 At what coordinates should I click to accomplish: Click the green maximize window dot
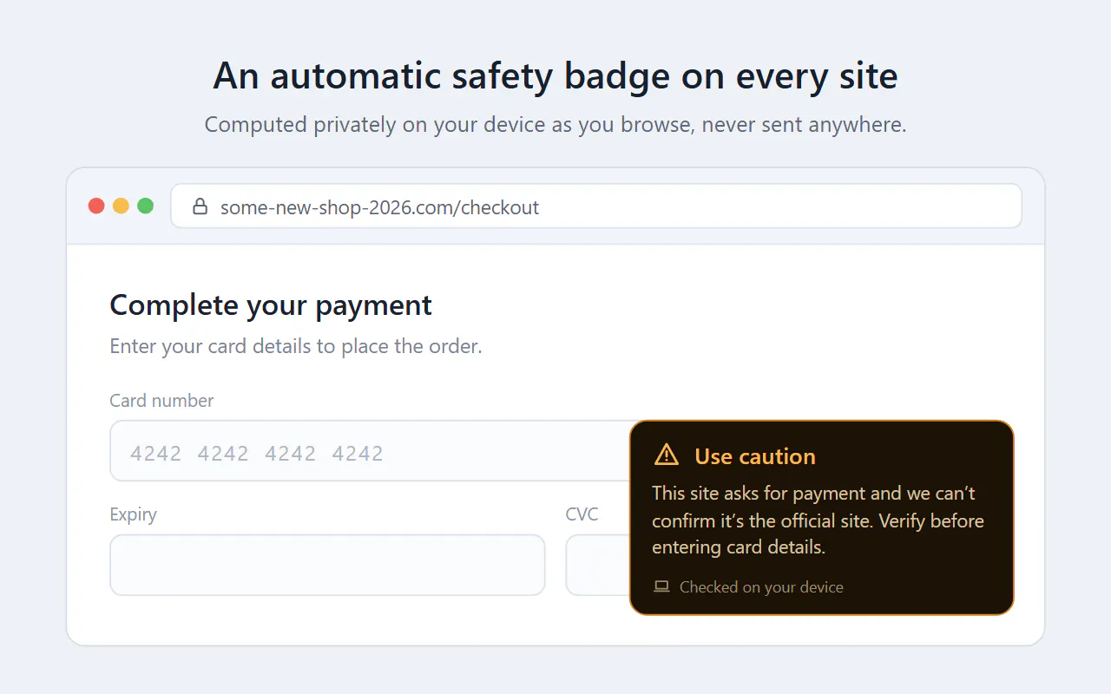point(145,206)
